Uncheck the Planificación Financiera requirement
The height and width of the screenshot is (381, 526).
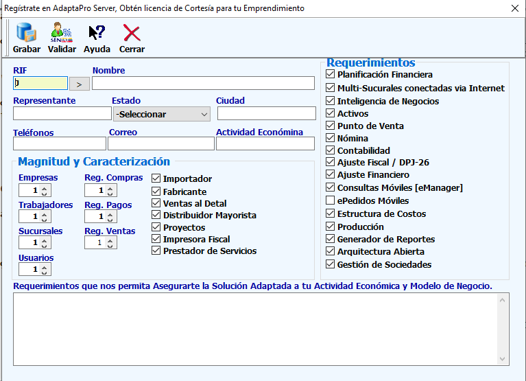(x=331, y=74)
